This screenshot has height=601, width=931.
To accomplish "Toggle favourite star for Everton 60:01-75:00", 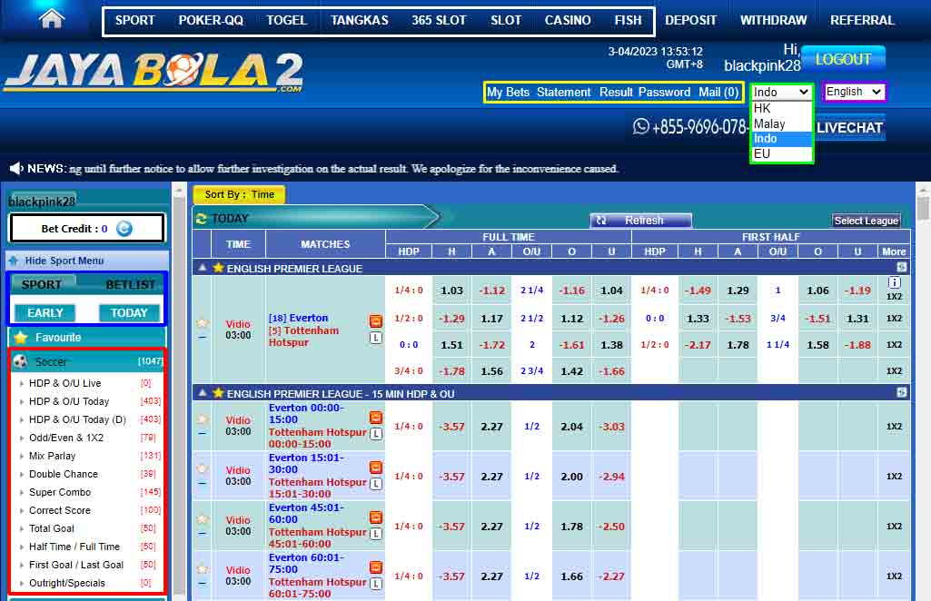I will [x=203, y=569].
